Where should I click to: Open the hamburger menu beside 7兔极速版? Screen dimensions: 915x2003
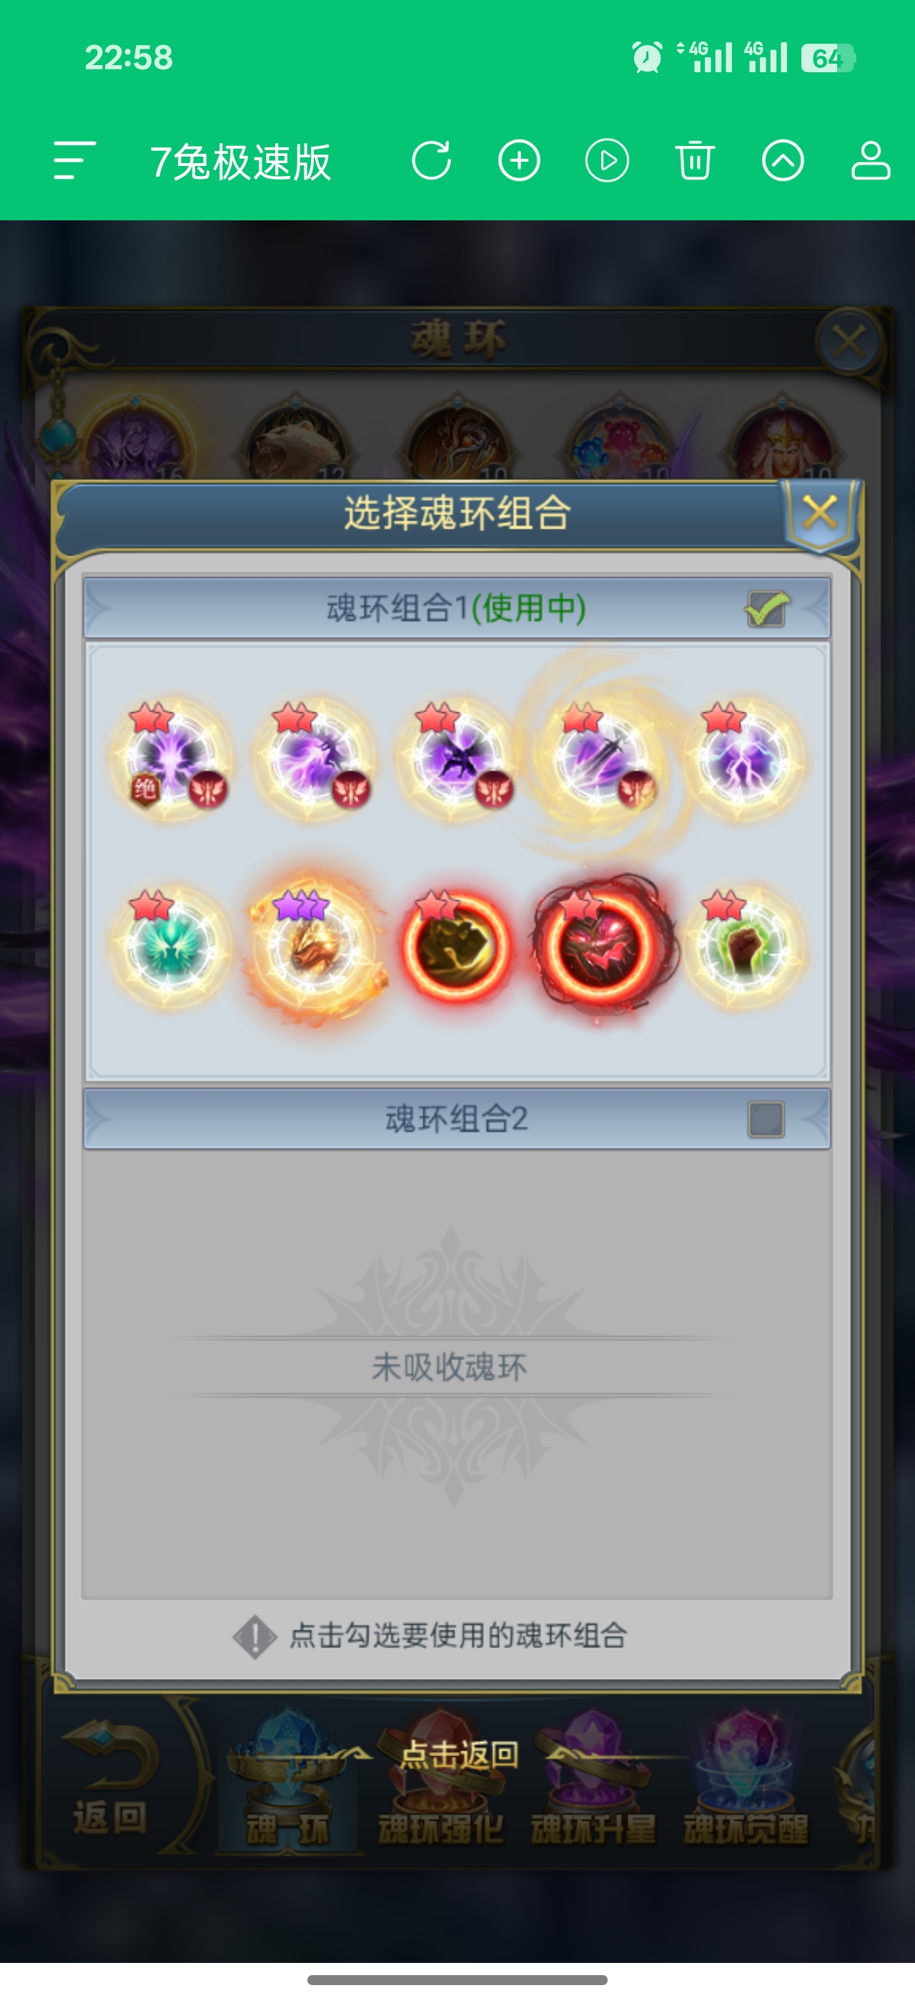pos(74,161)
